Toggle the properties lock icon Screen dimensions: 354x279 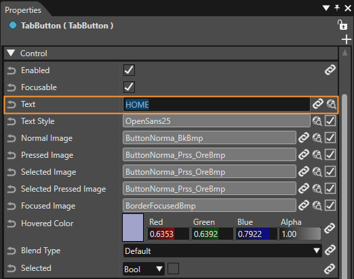click(342, 25)
